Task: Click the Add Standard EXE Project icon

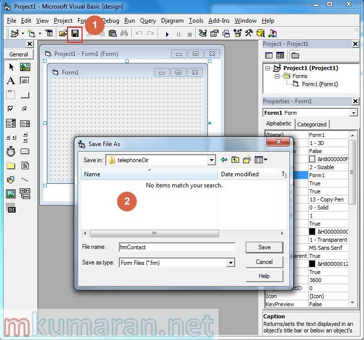Action: (x=15, y=34)
